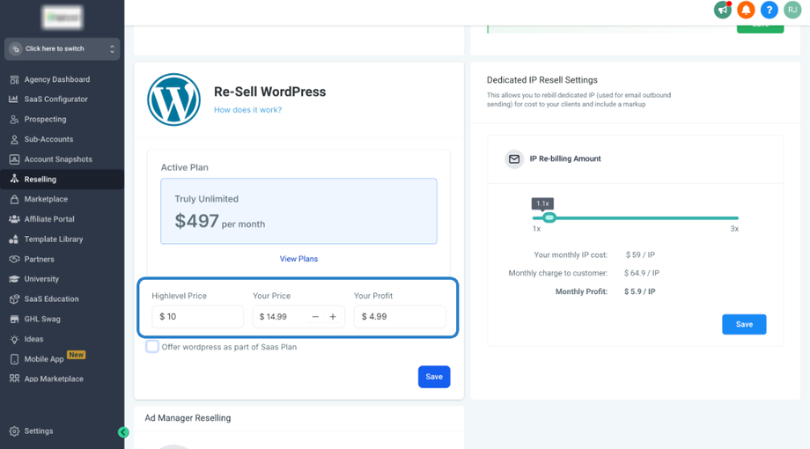Open the RJ user avatar menu
Image resolution: width=810 pixels, height=449 pixels.
(792, 10)
